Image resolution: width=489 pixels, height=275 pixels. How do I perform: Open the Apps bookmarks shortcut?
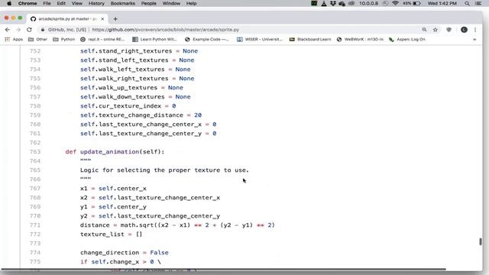(x=14, y=39)
